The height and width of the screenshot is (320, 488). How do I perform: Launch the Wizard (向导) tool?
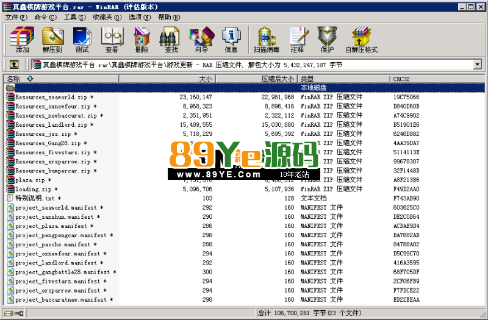[x=201, y=40]
